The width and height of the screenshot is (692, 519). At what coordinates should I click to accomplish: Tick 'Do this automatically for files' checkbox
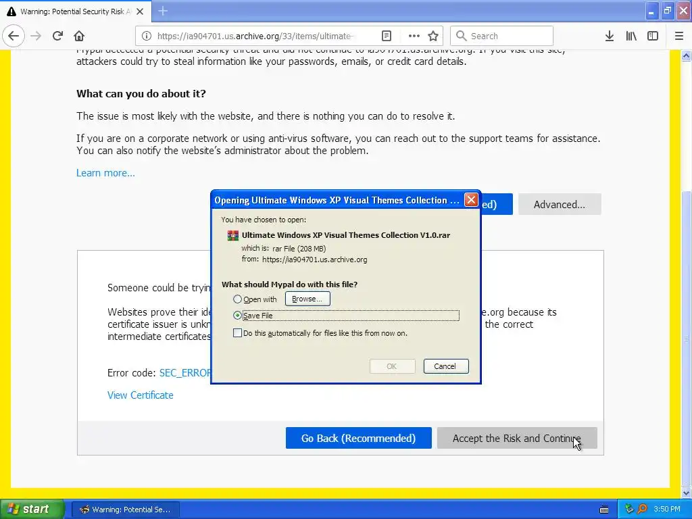pyautogui.click(x=237, y=332)
